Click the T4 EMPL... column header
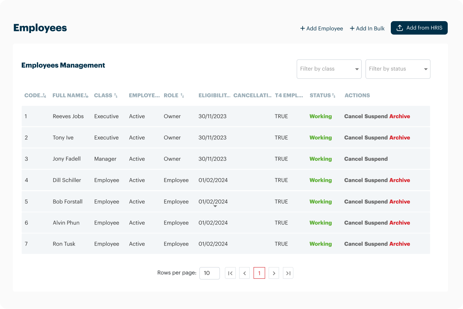463x309 pixels. pyautogui.click(x=289, y=96)
